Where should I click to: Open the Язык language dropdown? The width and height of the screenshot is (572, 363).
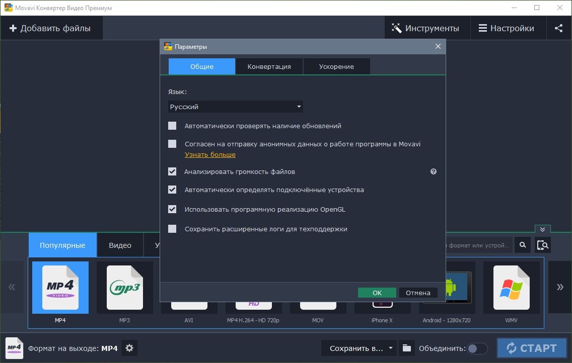click(x=235, y=107)
